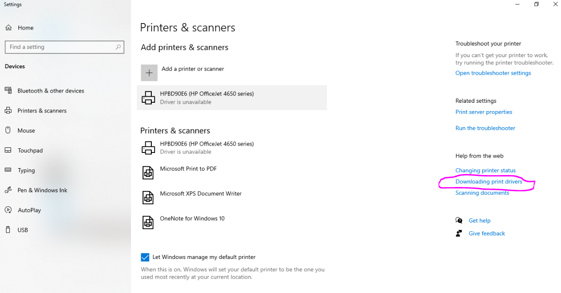The height and width of the screenshot is (293, 561).
Task: Uncheck Let Windows manage my default printer
Action: click(145, 257)
